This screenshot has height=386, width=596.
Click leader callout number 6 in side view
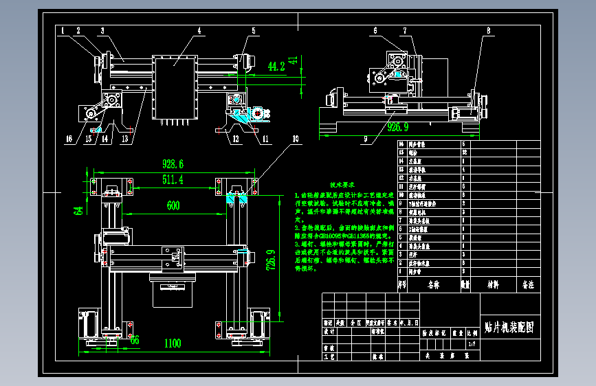tap(375, 31)
